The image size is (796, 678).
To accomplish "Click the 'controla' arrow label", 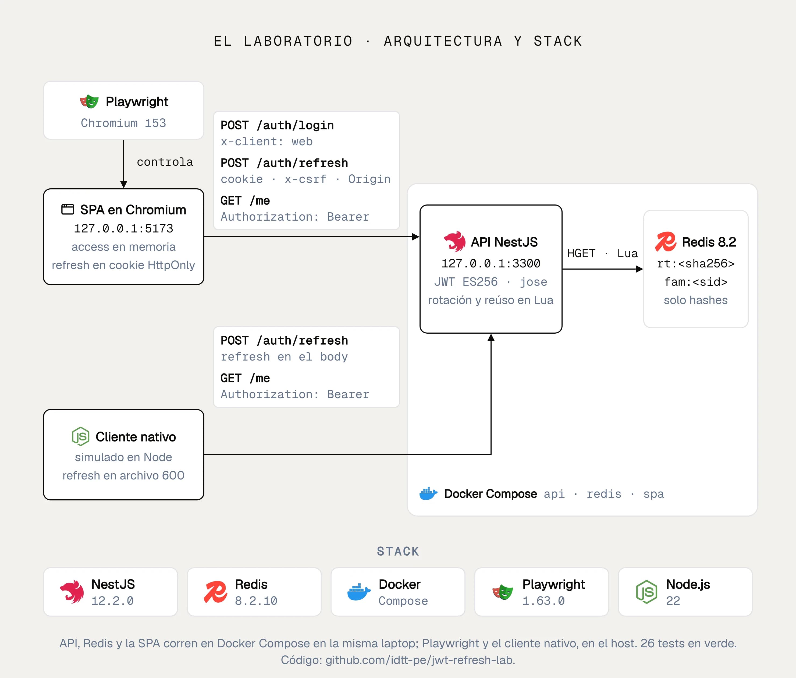I will point(165,162).
